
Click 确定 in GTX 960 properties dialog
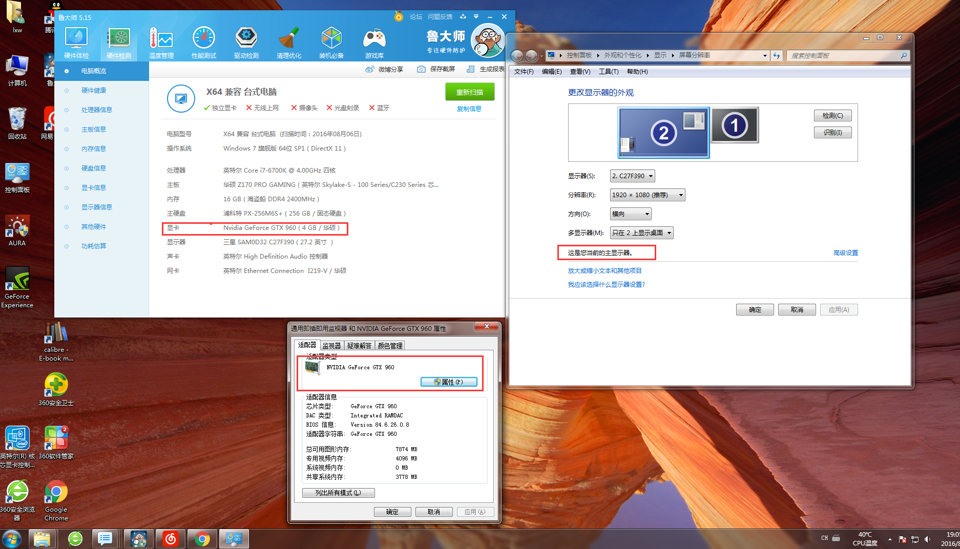(392, 512)
